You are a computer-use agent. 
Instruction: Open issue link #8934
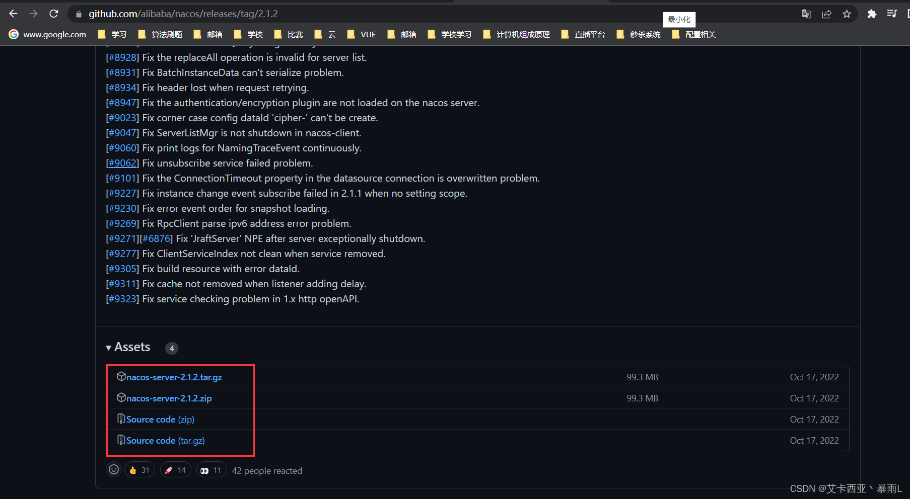coord(122,88)
